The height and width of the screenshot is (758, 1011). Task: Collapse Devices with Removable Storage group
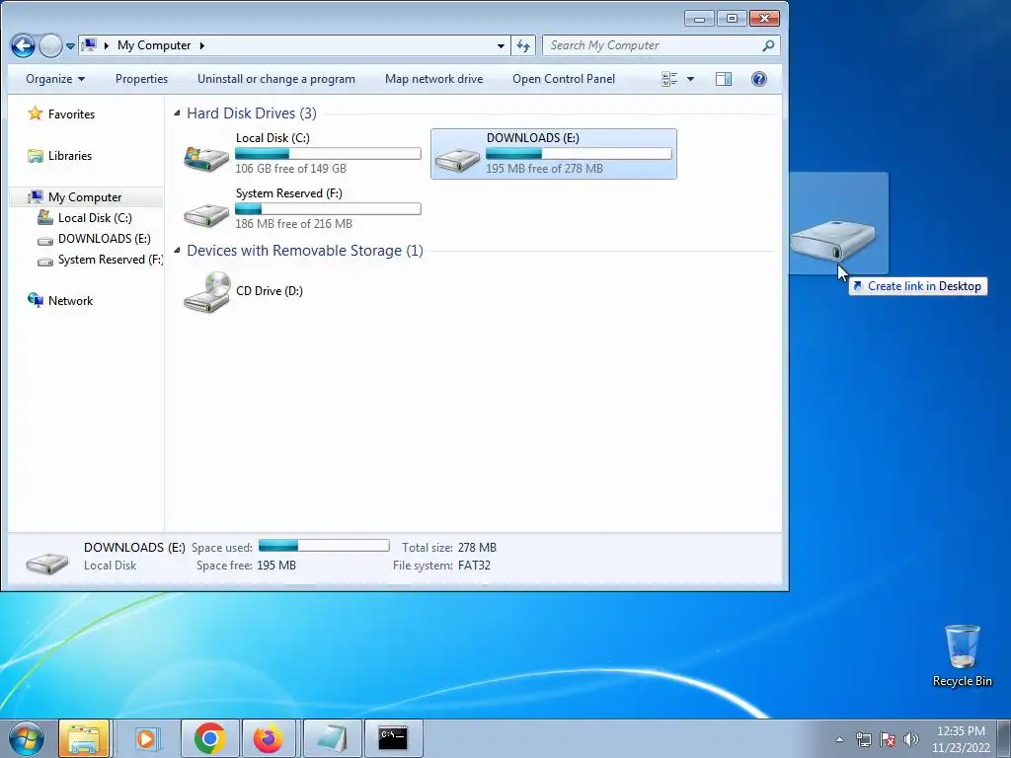pos(178,250)
